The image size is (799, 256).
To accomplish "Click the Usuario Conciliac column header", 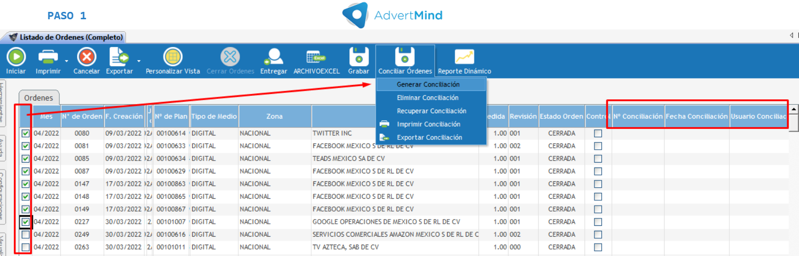I will click(x=758, y=117).
